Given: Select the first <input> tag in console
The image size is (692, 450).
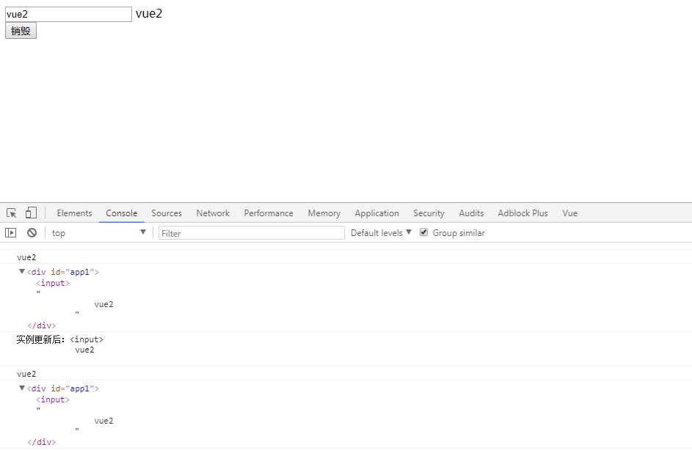Looking at the screenshot, I should click(53, 283).
